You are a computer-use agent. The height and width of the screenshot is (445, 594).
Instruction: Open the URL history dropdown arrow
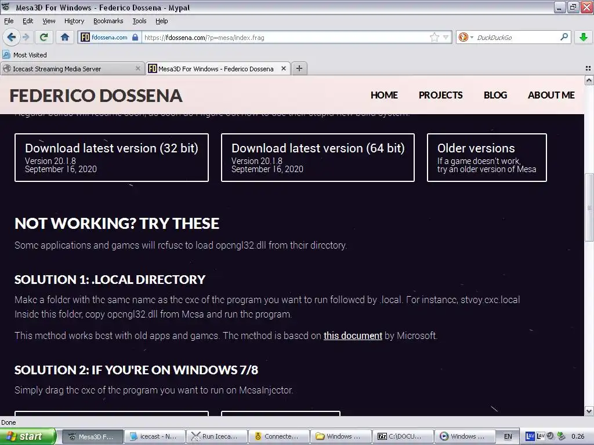[x=446, y=37]
